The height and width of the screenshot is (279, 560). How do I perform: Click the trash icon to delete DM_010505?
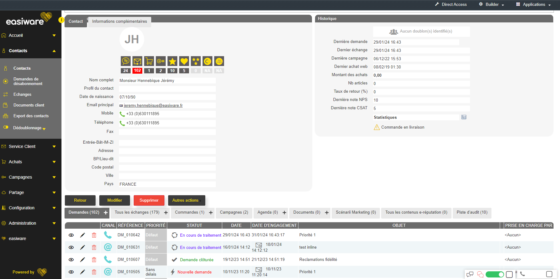94,272
